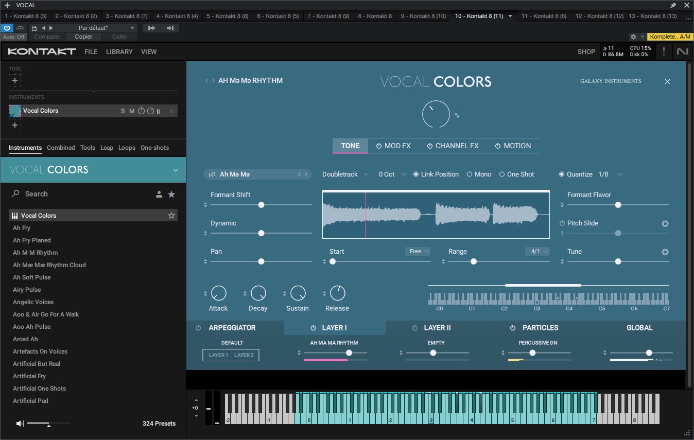Open the LIBRARY menu
The image size is (694, 440).
pyautogui.click(x=119, y=51)
